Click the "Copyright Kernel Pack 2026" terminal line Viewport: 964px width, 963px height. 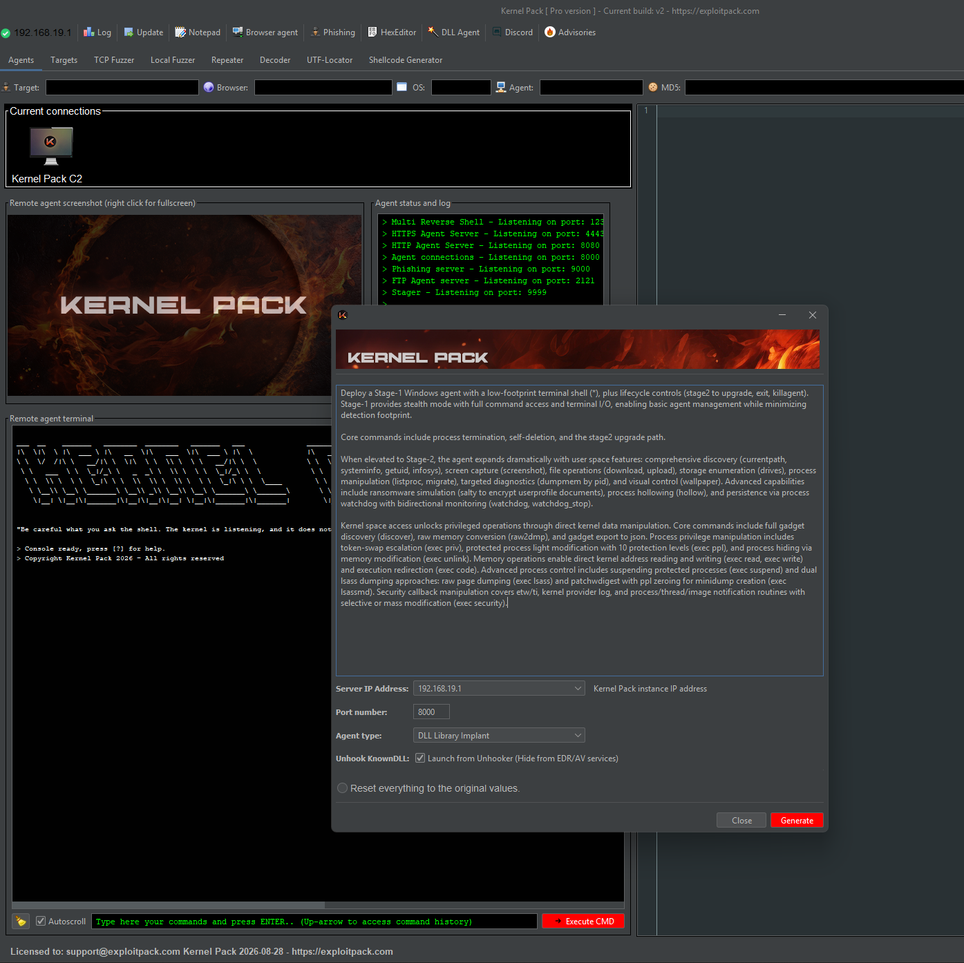coord(120,558)
